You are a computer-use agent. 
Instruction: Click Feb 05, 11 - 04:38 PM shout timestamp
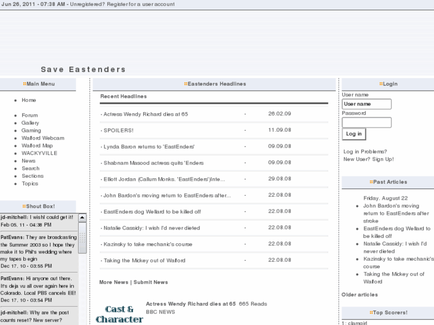[26, 225]
